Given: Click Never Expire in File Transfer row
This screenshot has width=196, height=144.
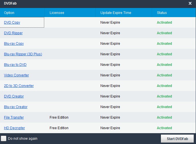Looking at the screenshot, I should pyautogui.click(x=110, y=117).
